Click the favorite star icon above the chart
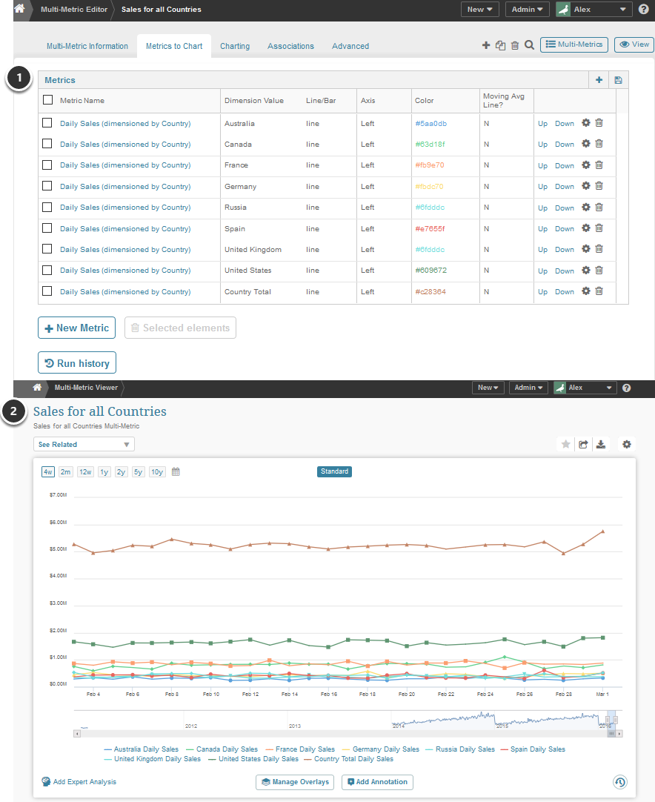The height and width of the screenshot is (802, 655). tap(566, 444)
